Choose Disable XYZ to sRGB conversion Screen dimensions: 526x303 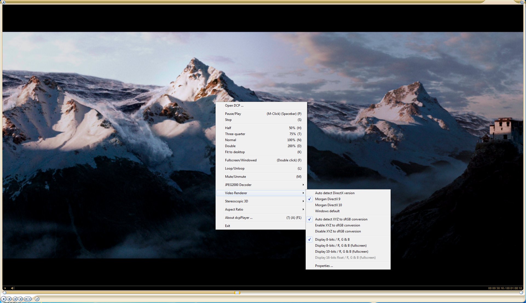click(x=338, y=231)
